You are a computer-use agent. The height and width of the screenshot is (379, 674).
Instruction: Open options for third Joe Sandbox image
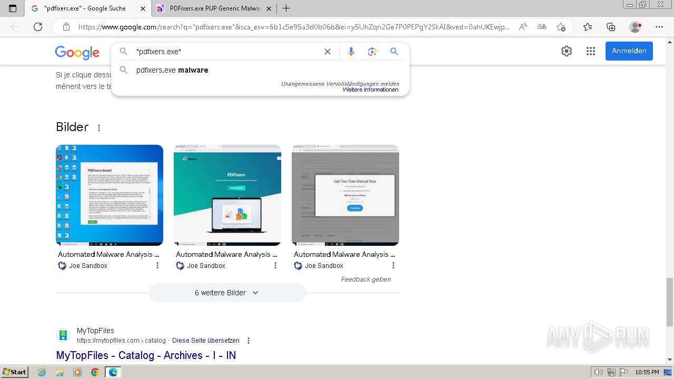393,265
